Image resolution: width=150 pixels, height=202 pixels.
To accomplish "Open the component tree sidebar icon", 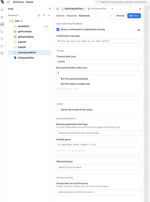I will [2, 17].
